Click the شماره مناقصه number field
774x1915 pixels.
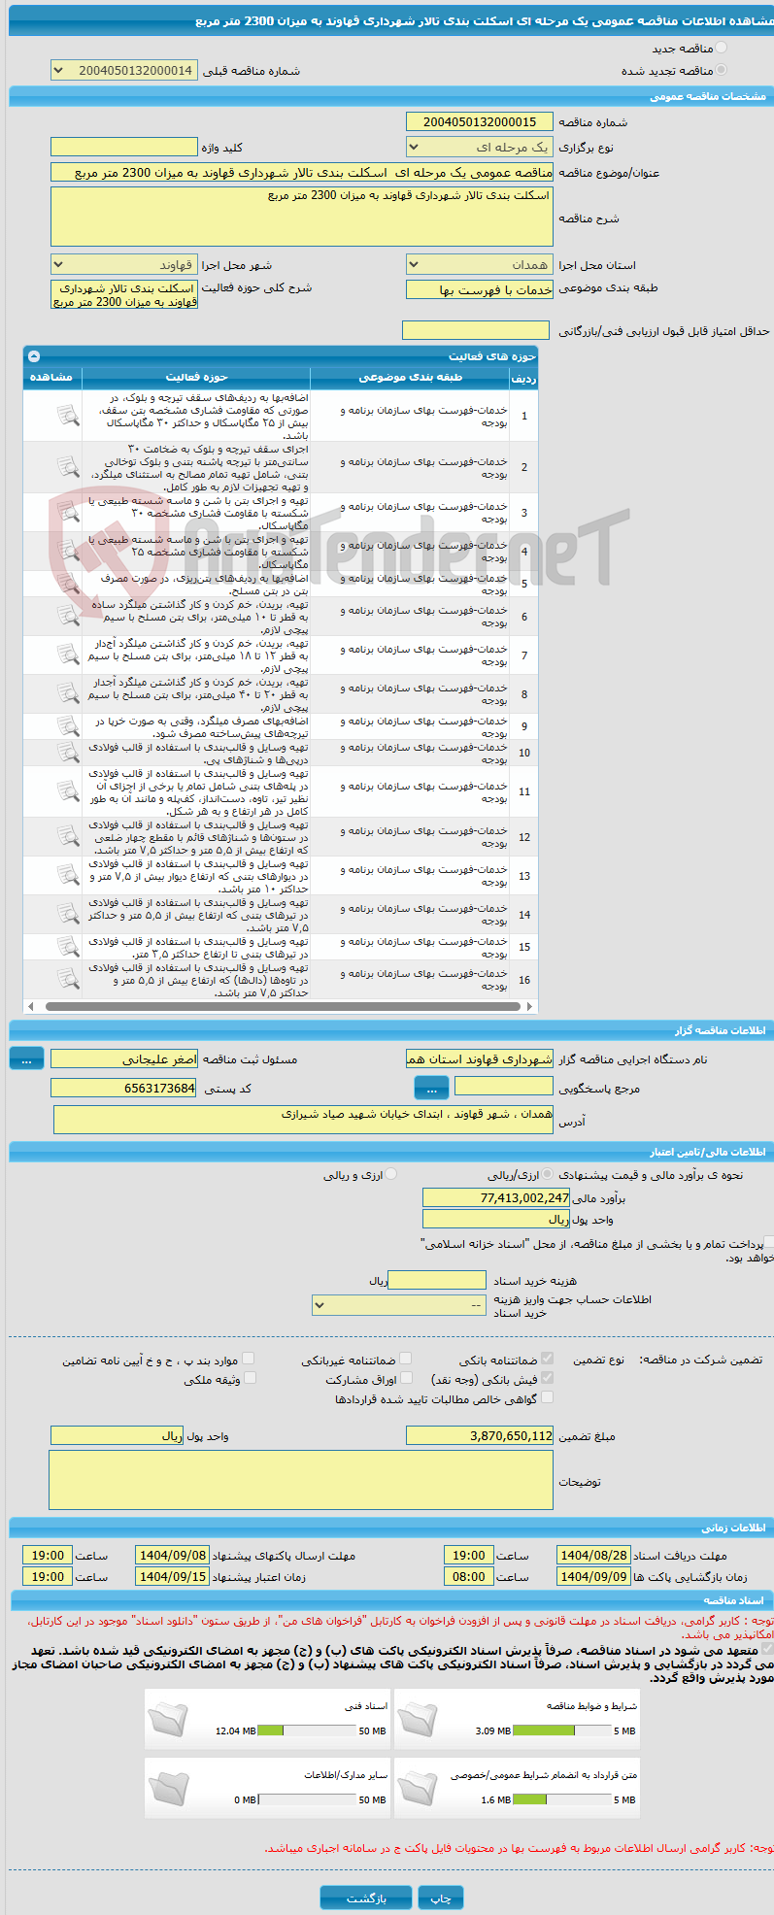[x=480, y=121]
